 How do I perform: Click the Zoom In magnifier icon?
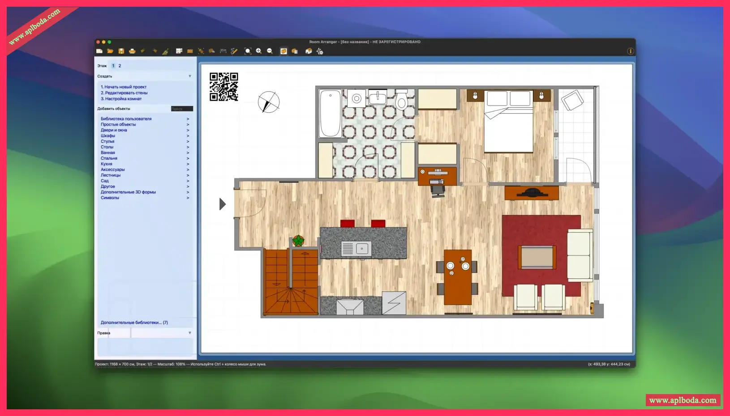tap(259, 51)
